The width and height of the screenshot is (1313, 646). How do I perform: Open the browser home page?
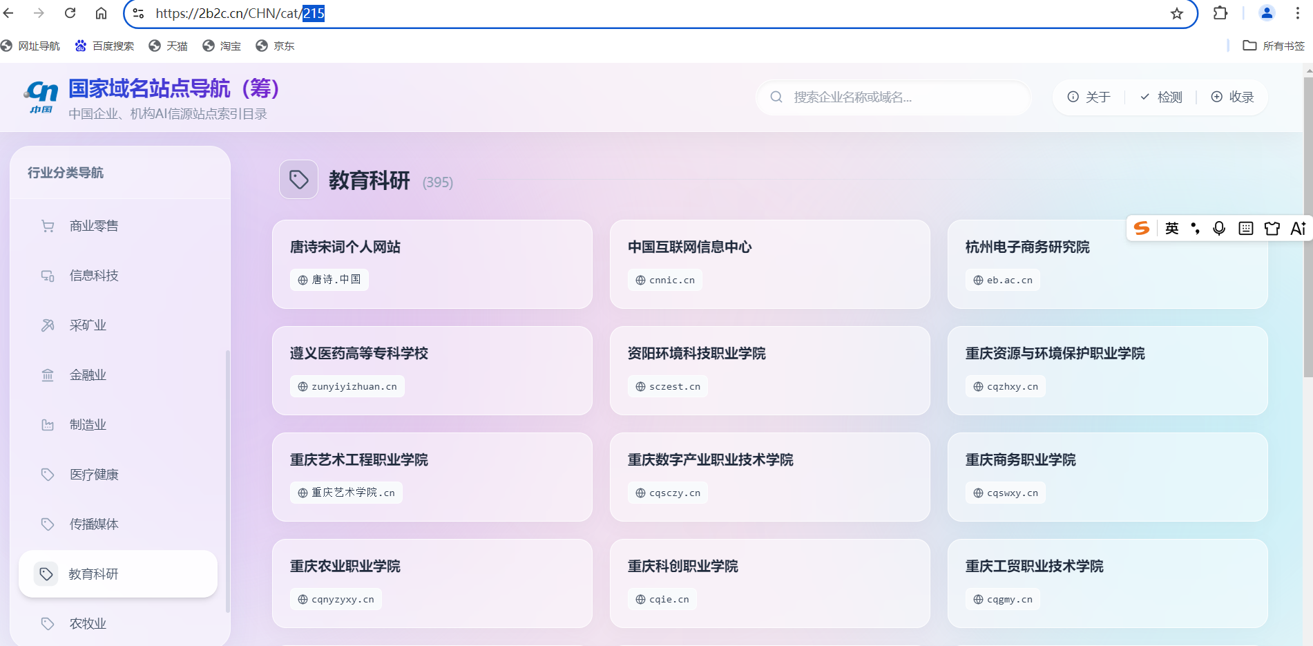pos(101,13)
